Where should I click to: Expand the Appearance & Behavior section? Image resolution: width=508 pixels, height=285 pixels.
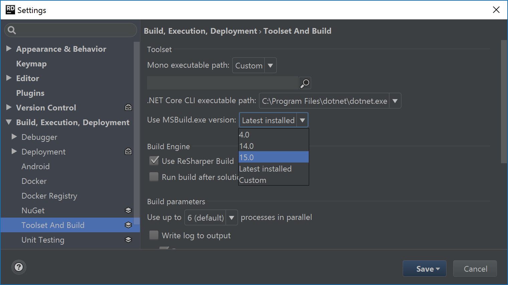pos(9,49)
